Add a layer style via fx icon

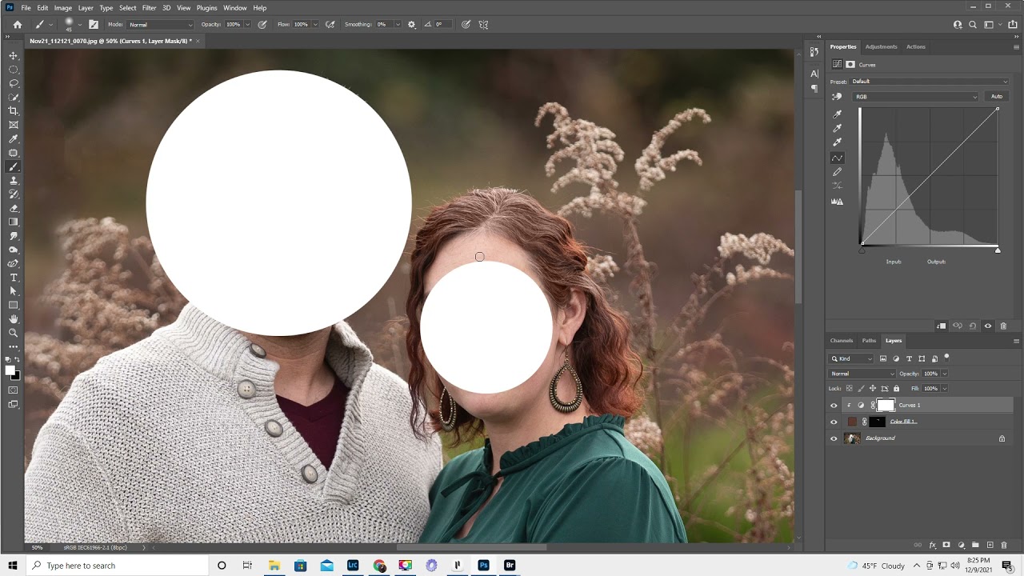coord(933,545)
